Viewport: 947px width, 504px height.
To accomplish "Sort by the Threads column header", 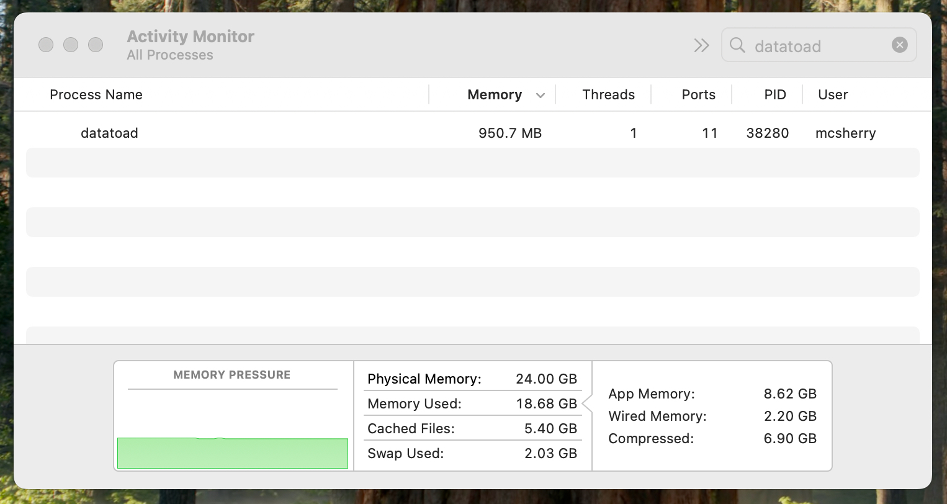I will (x=608, y=94).
